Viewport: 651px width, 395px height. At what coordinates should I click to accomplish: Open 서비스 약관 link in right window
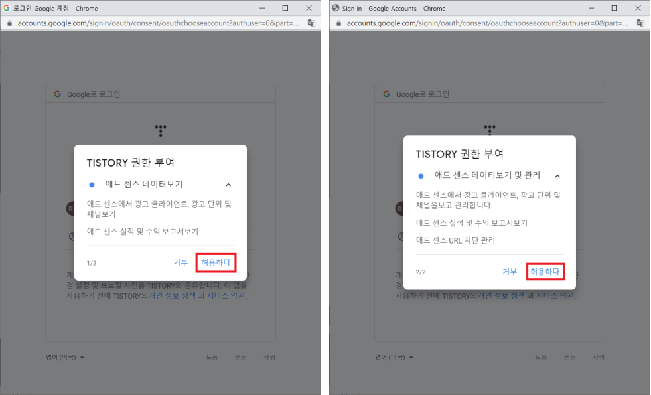(555, 295)
